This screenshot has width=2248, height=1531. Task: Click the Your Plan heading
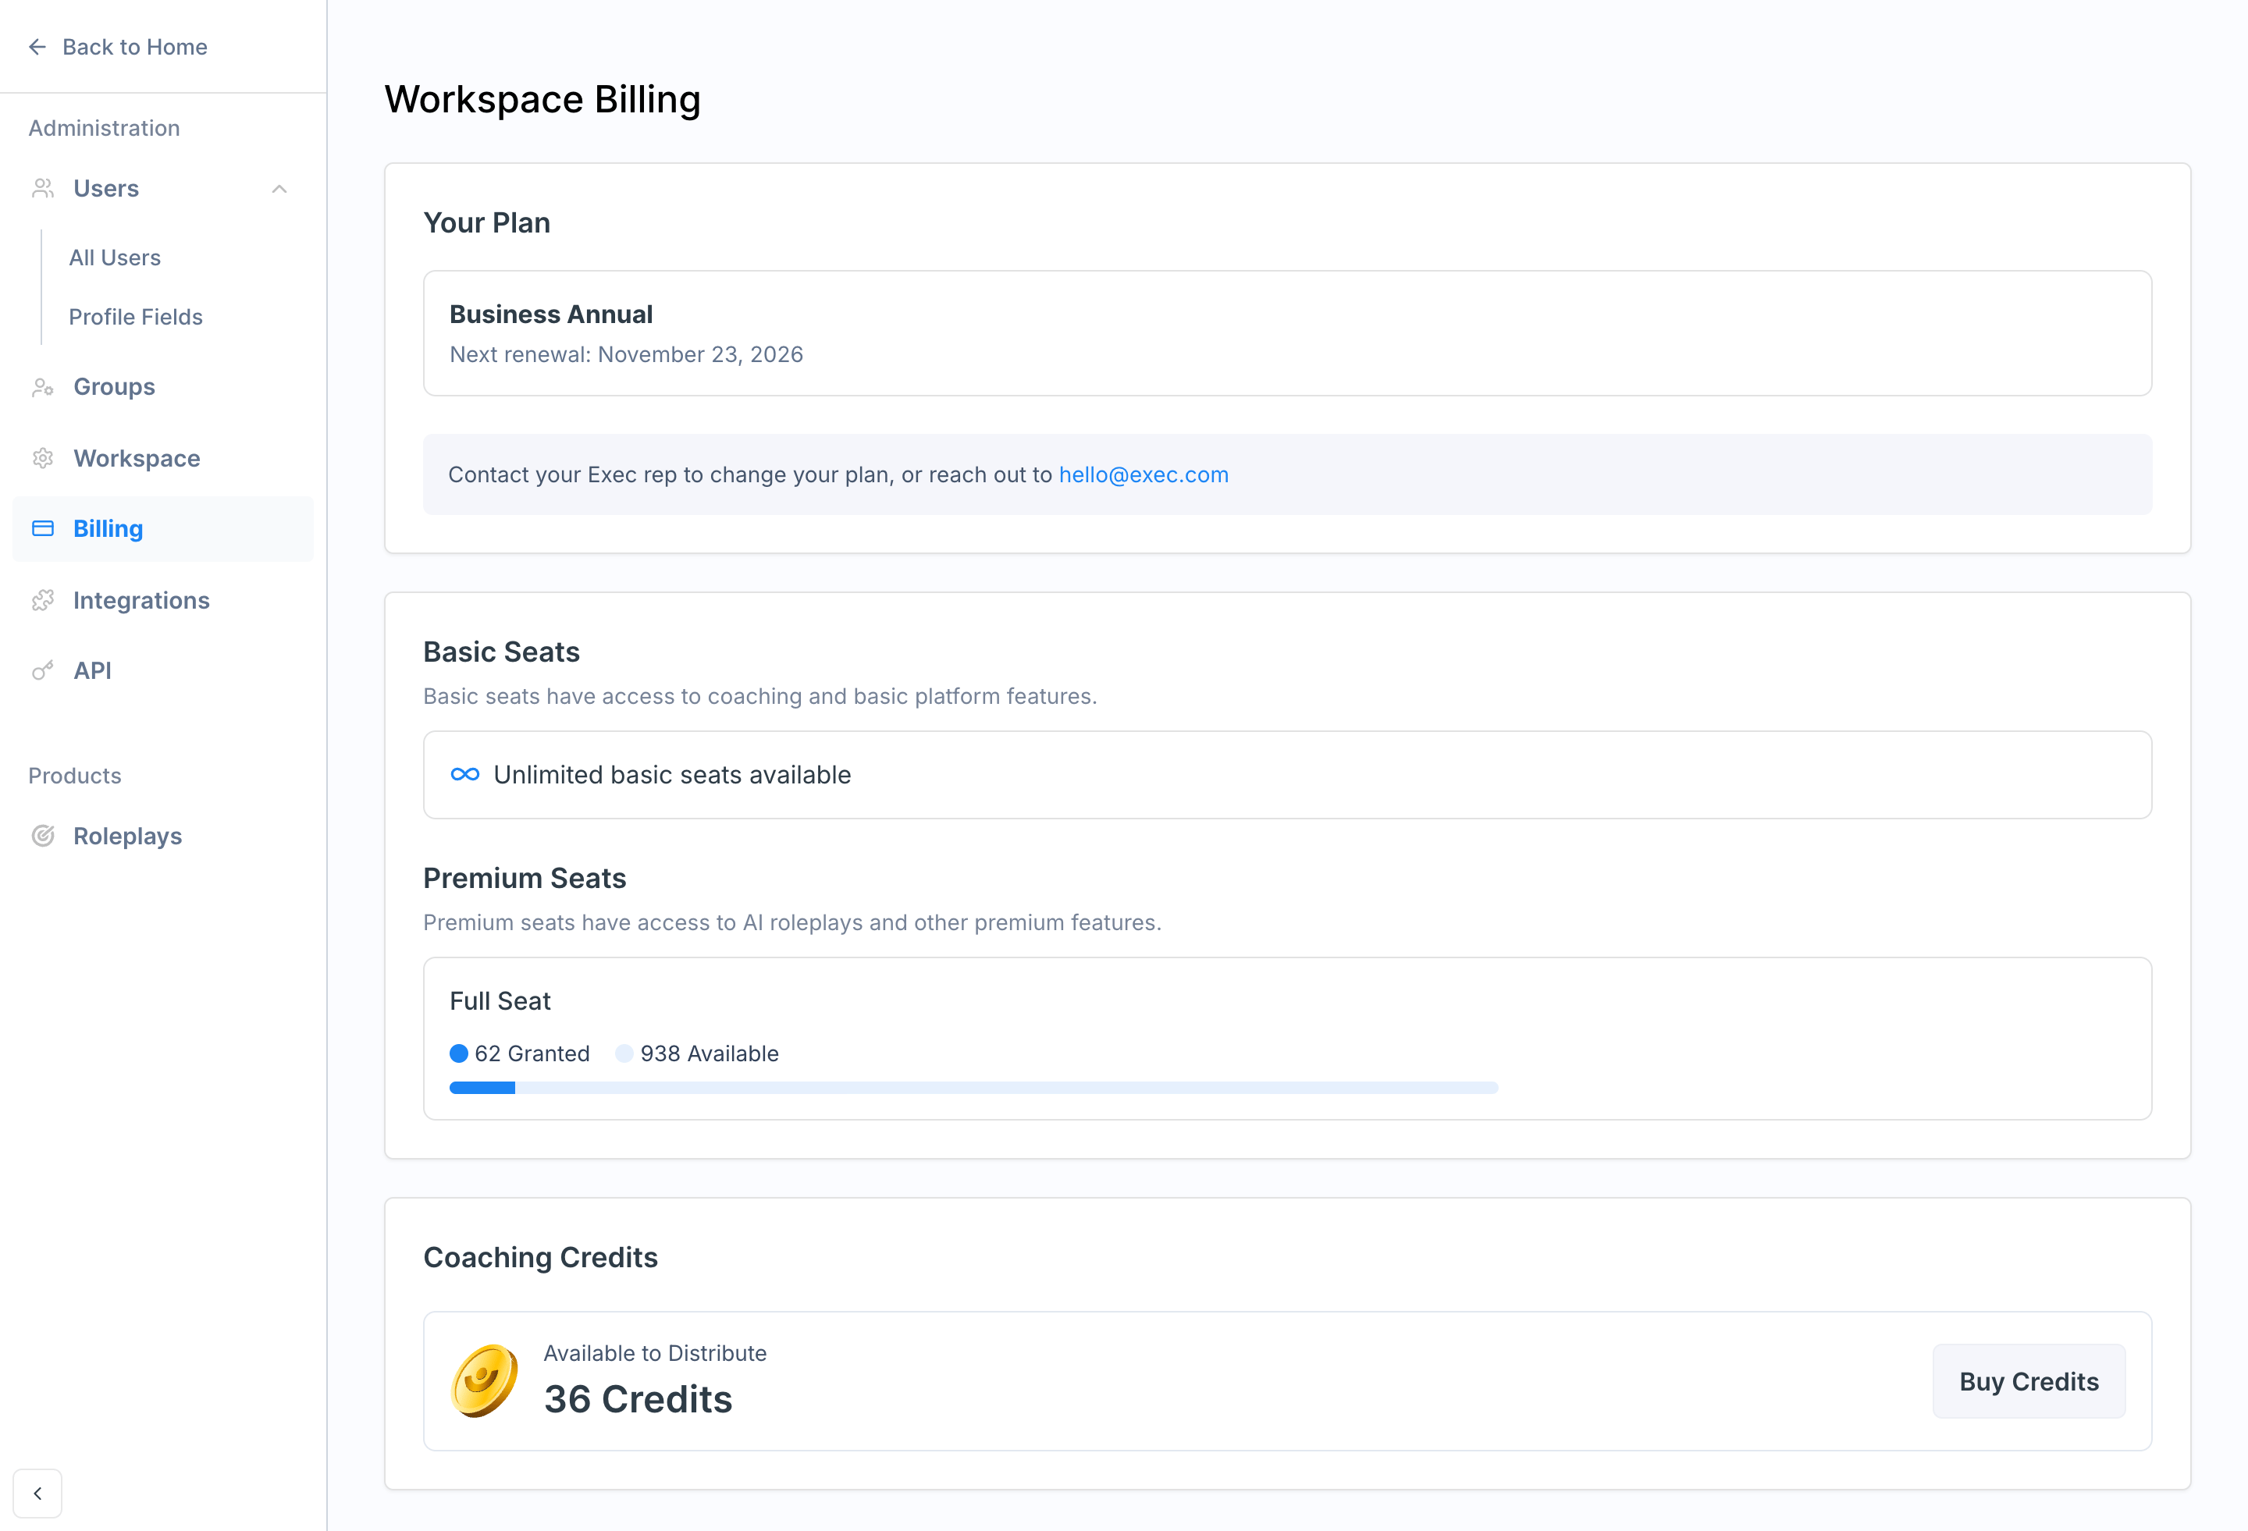(x=486, y=222)
